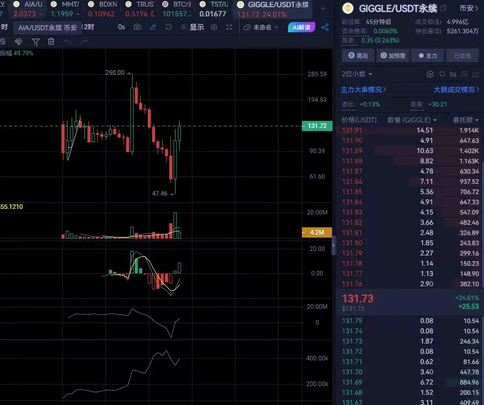Image resolution: width=484 pixels, height=405 pixels.
Task: Select the bid row priced 131.75
Action: tap(410, 321)
